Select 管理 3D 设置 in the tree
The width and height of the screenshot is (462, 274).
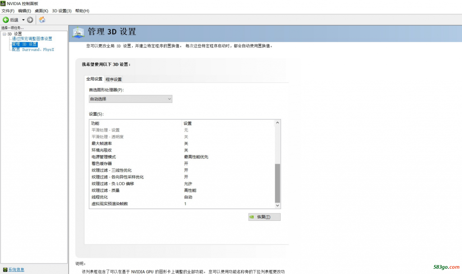(x=24, y=44)
